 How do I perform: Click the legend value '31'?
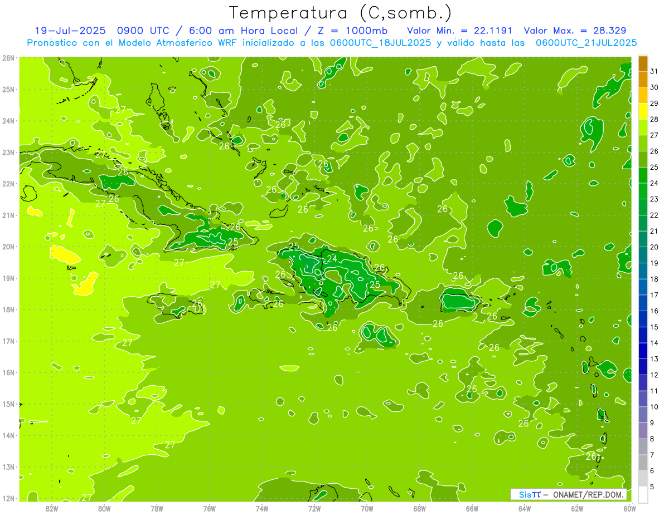654,71
